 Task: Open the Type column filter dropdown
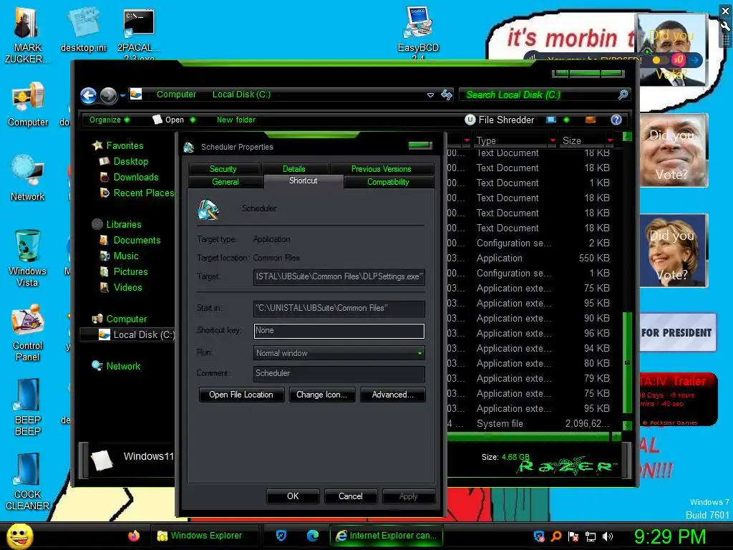[553, 140]
